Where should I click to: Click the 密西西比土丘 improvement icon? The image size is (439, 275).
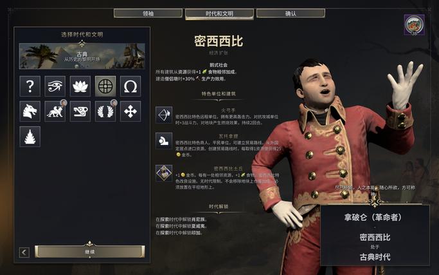point(164,173)
